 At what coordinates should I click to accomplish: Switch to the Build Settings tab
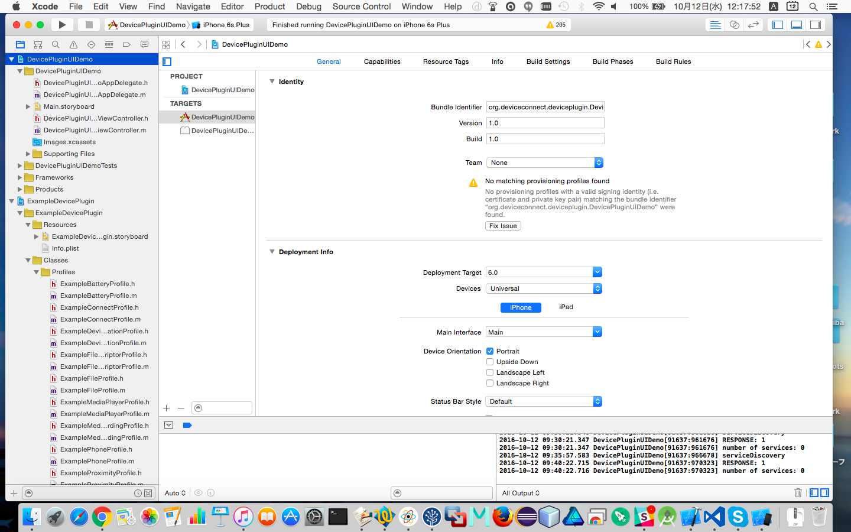tap(548, 61)
